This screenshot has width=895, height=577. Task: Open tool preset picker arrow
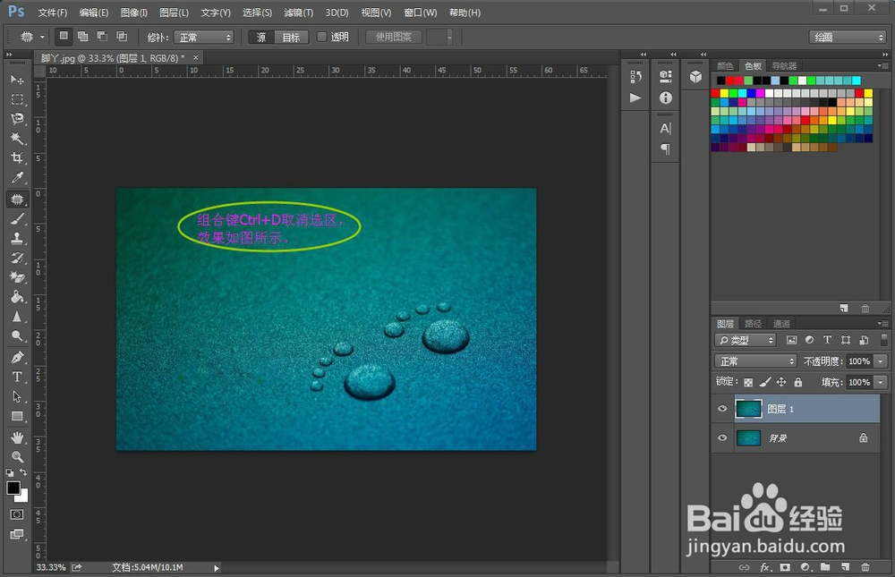42,37
